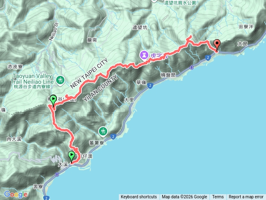266x200 pixels.
Task: Open the Taoyuan Valley Trail Neiliao Line hiking icon
Action: pos(60,80)
